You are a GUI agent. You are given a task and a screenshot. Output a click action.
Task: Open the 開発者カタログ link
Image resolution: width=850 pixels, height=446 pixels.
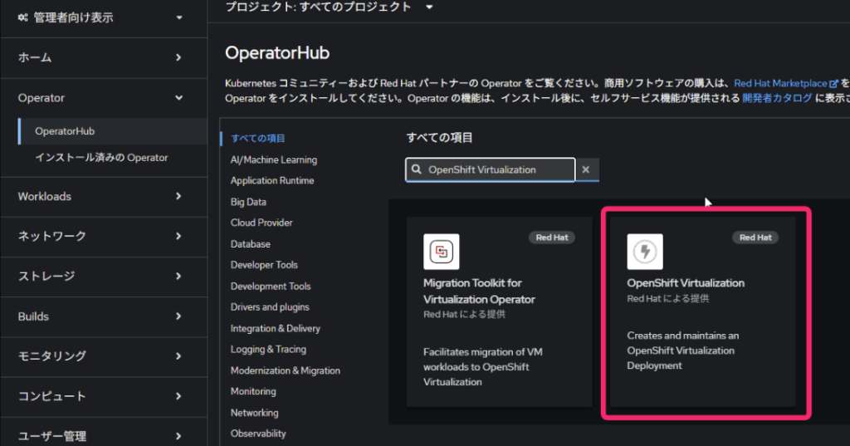pos(777,98)
